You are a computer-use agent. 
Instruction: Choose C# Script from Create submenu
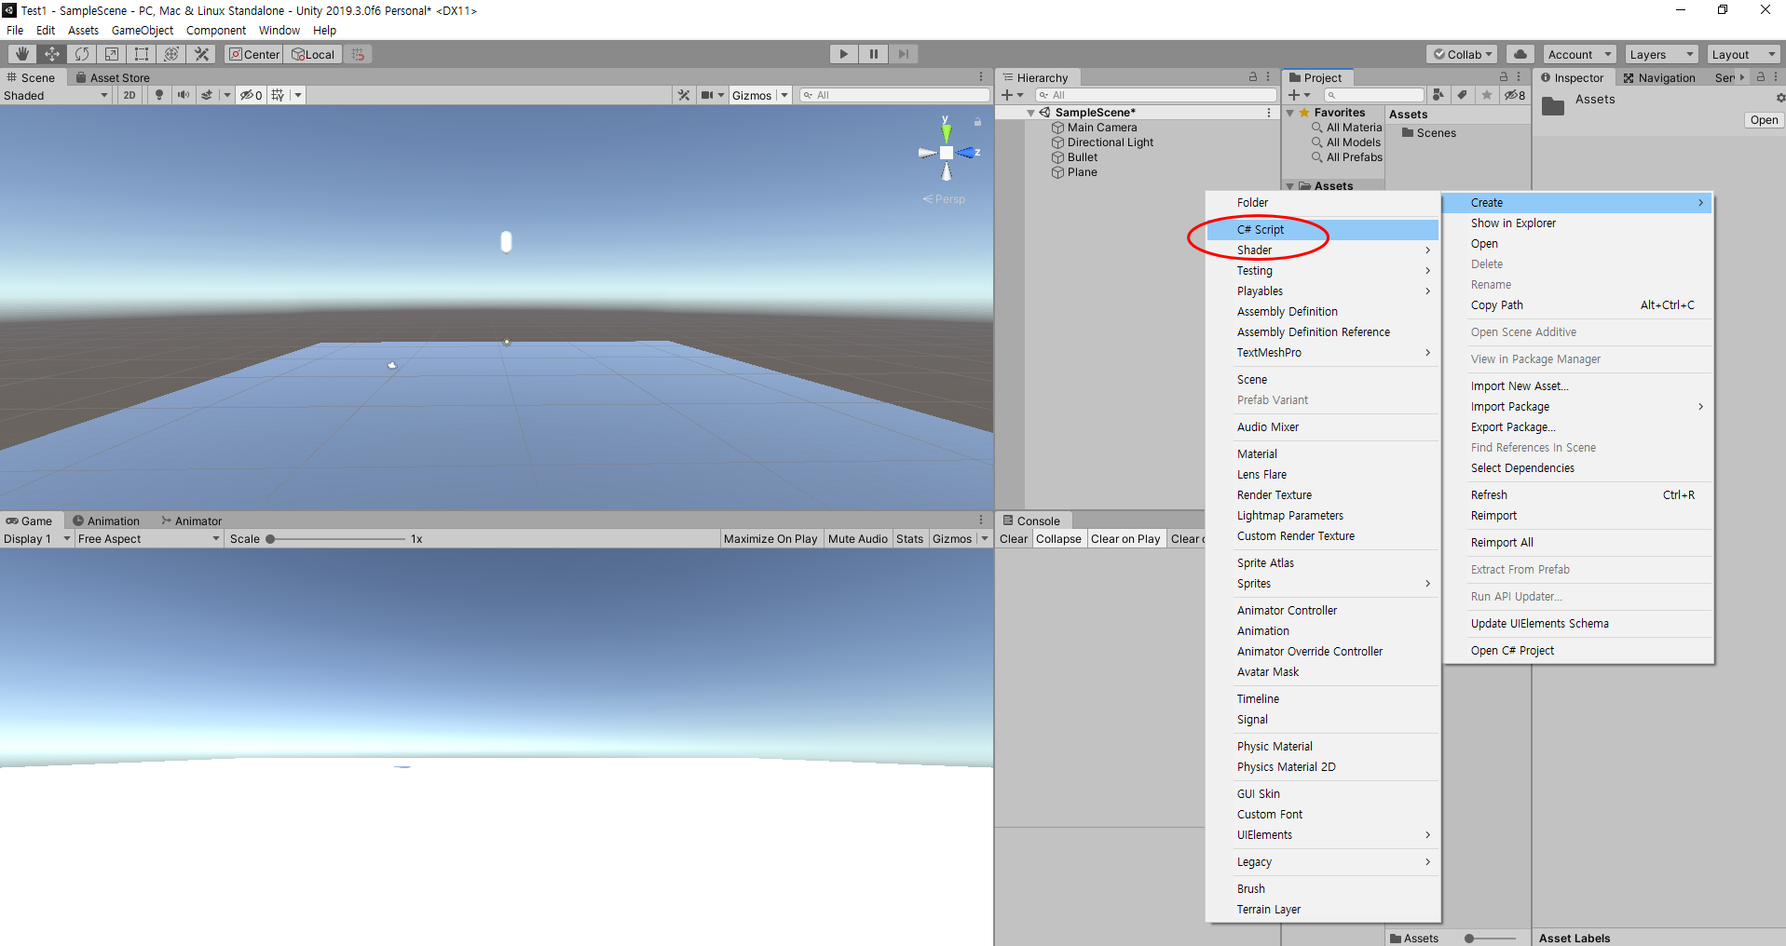point(1322,229)
